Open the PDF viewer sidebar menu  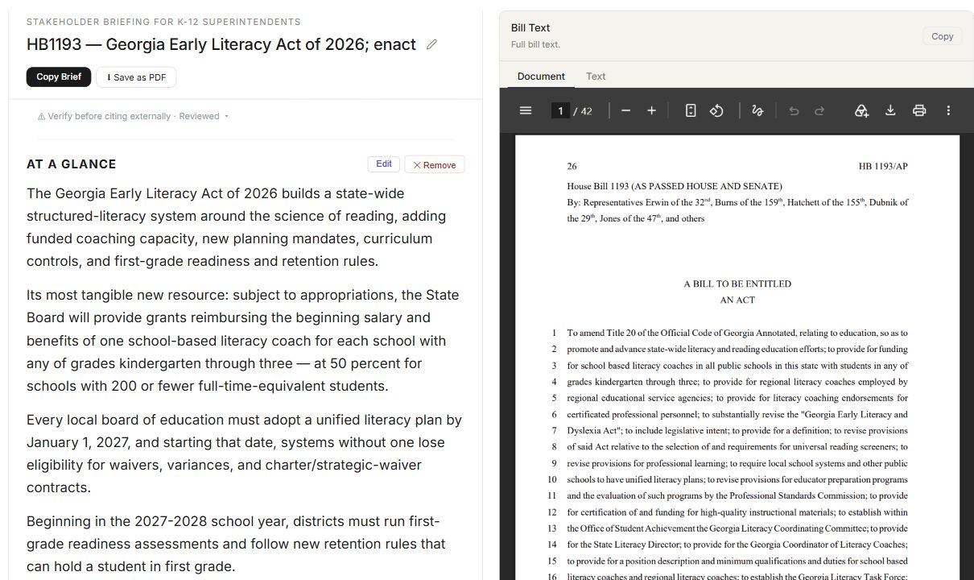tap(526, 110)
